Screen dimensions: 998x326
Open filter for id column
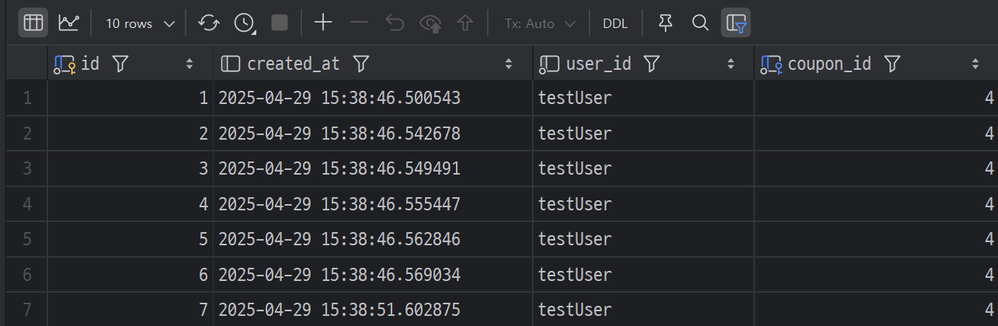pos(120,64)
